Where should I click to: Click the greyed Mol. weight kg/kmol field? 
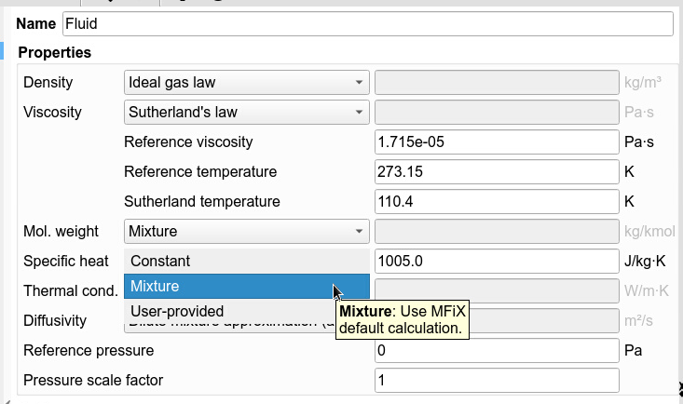click(x=496, y=231)
